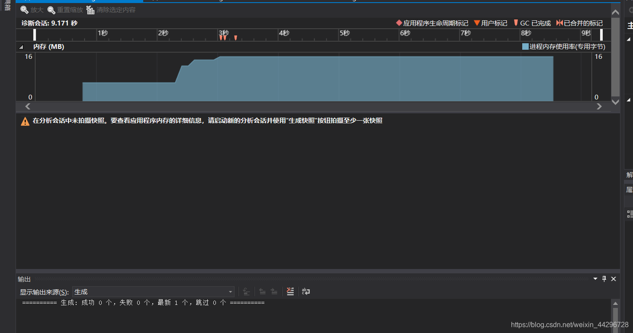Click the output window scrollbar up arrow
Image resolution: width=633 pixels, height=333 pixels.
pos(615,303)
